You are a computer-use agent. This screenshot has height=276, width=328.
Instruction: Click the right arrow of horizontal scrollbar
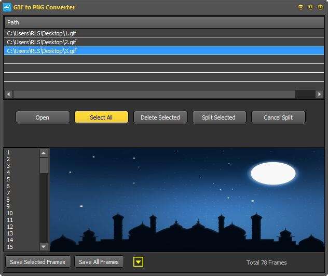click(319, 94)
